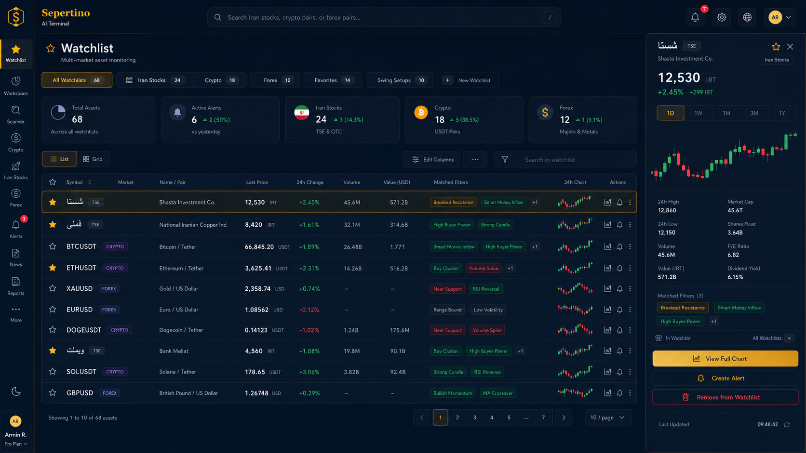Image resolution: width=806 pixels, height=453 pixels.
Task: Click the Sepertino logo icon
Action: 16,17
